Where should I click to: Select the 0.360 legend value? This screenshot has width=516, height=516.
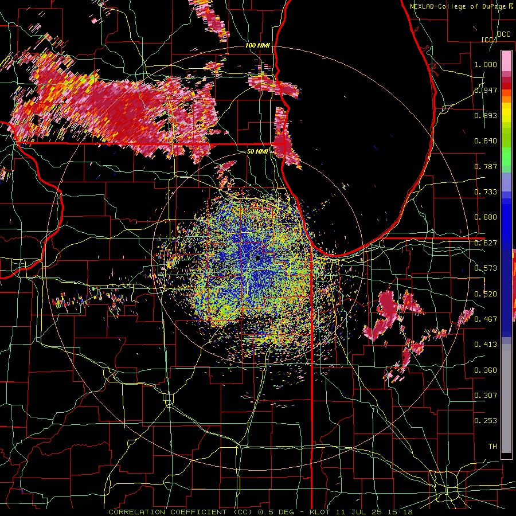tap(486, 370)
